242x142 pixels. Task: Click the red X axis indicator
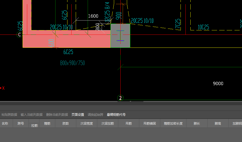pyautogui.click(x=3, y=88)
